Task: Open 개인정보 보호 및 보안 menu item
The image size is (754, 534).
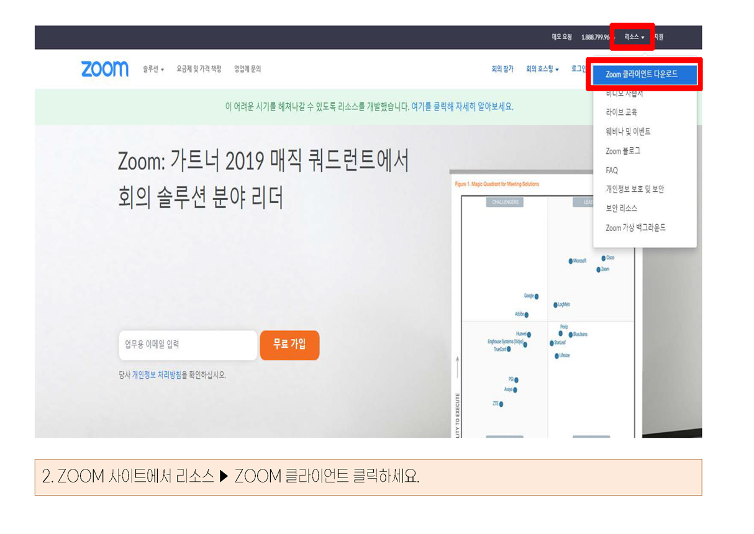Action: [x=635, y=189]
